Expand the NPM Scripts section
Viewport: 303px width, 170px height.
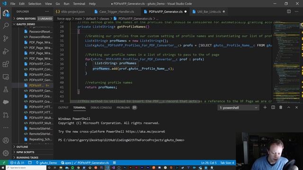click(33, 152)
